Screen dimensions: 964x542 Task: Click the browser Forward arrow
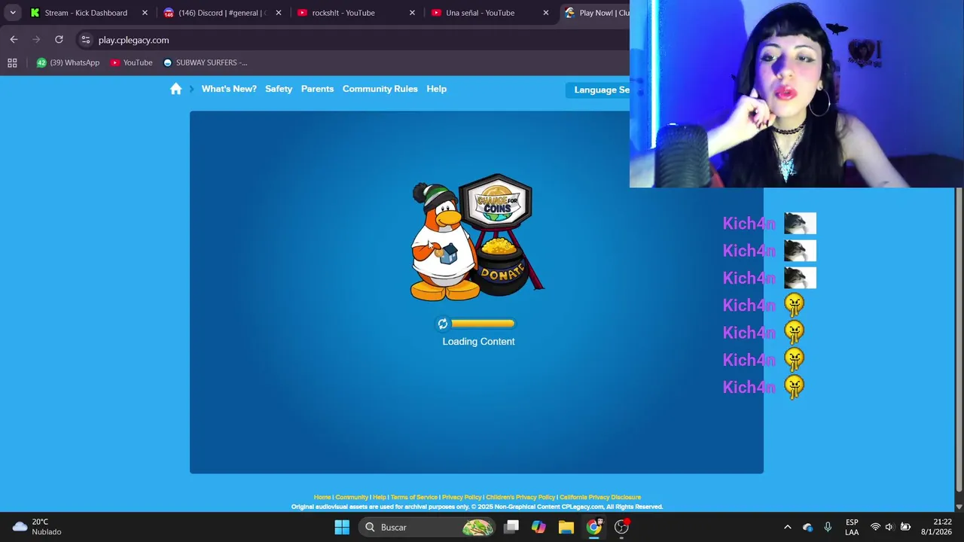tap(36, 40)
